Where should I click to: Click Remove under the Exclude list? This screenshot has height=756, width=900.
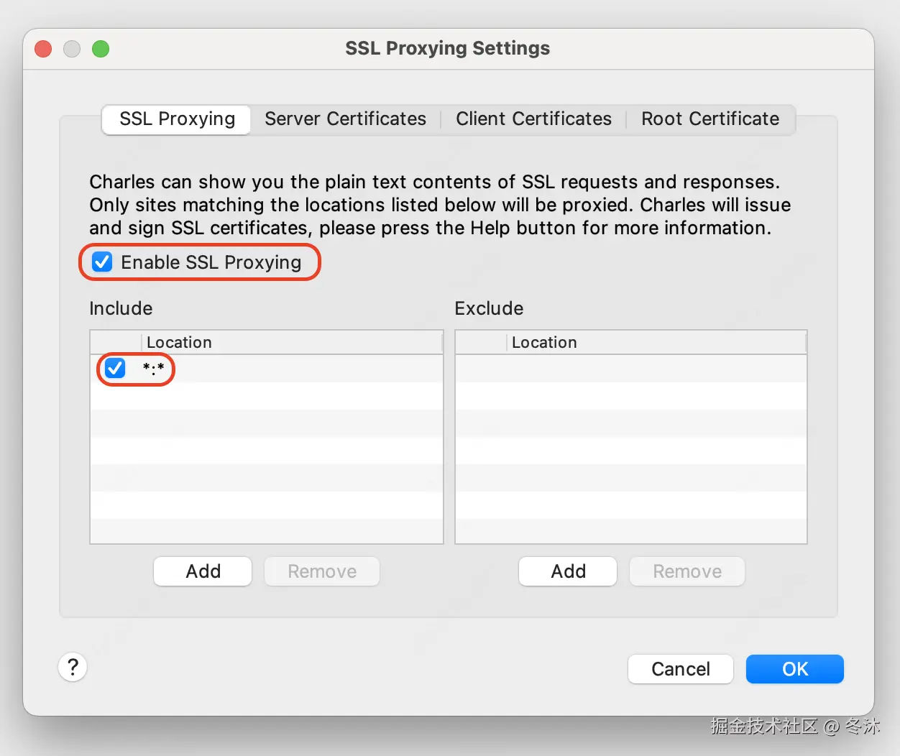point(687,571)
